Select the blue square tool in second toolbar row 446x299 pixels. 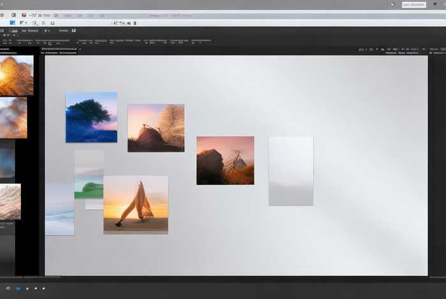point(12,23)
